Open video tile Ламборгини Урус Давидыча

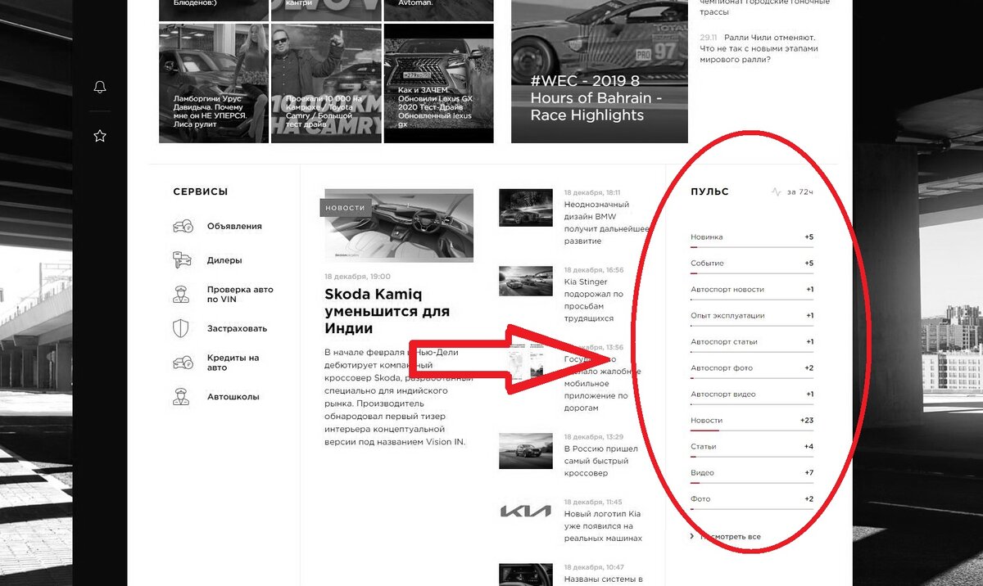[x=215, y=83]
